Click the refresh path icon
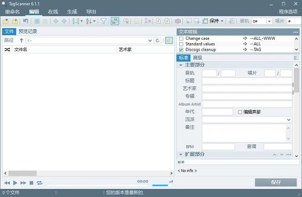Screen dimensions: 302x197 158,41
